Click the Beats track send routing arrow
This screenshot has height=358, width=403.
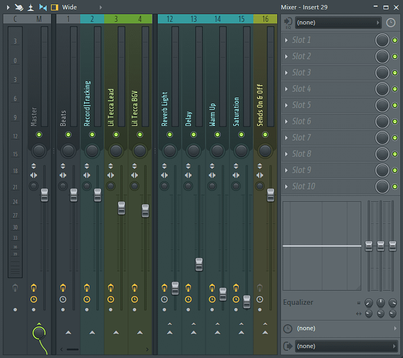point(68,333)
